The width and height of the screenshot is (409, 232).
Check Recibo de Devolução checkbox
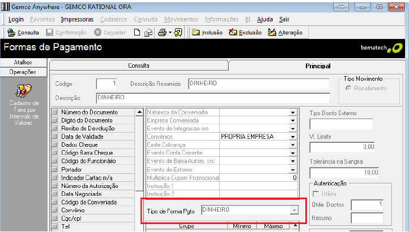(x=54, y=128)
